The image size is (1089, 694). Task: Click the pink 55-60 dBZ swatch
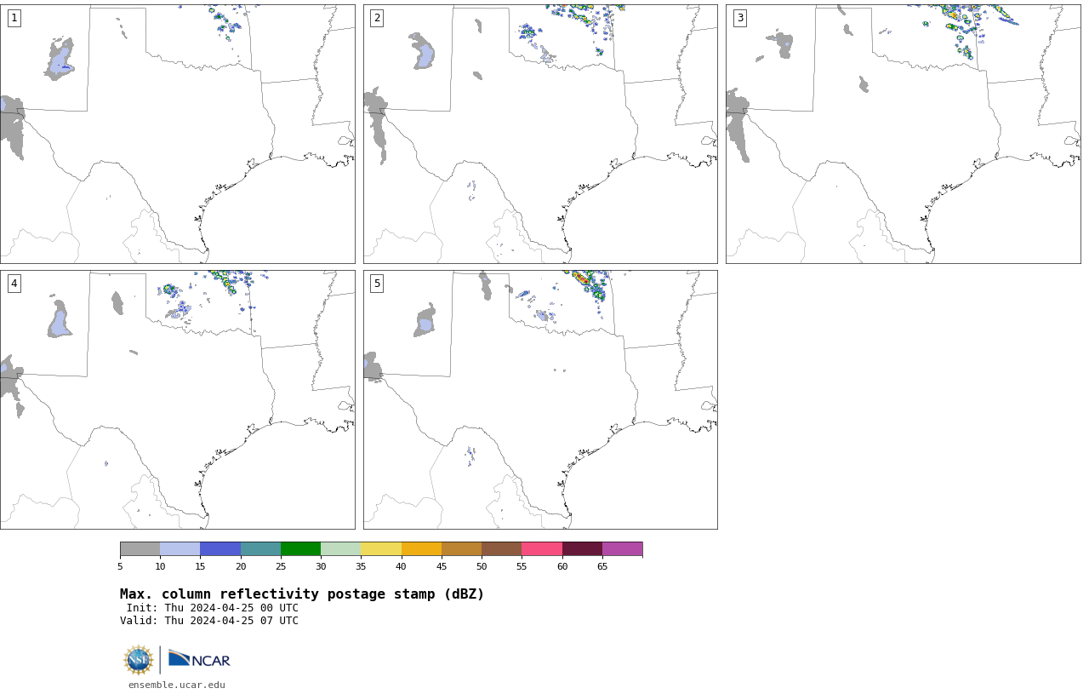click(542, 548)
